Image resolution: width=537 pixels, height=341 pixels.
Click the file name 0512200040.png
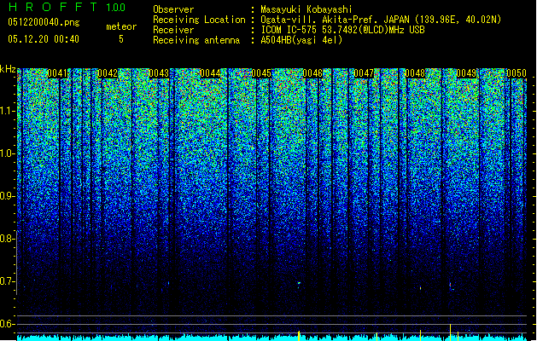(x=44, y=23)
